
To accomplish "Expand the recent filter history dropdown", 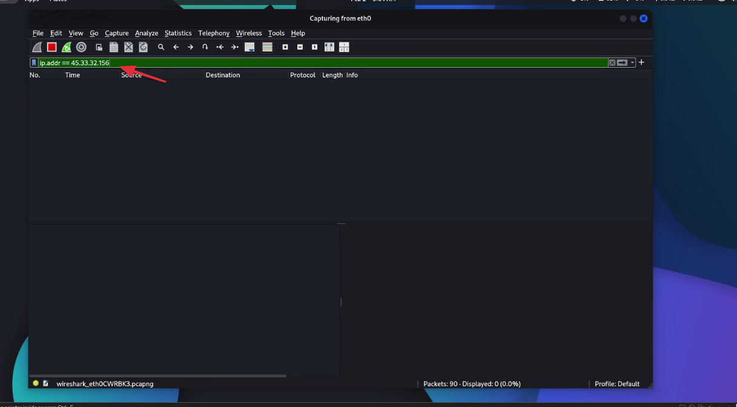I will click(x=632, y=63).
